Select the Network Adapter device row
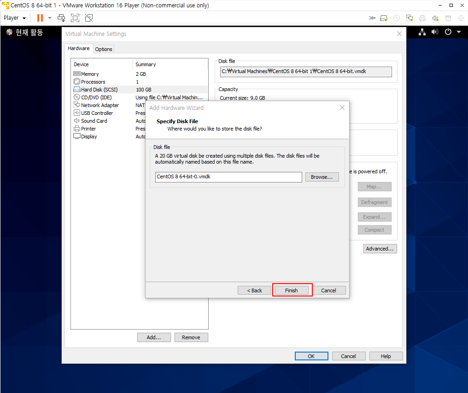Screen dimensions: 468x393 click(109, 105)
